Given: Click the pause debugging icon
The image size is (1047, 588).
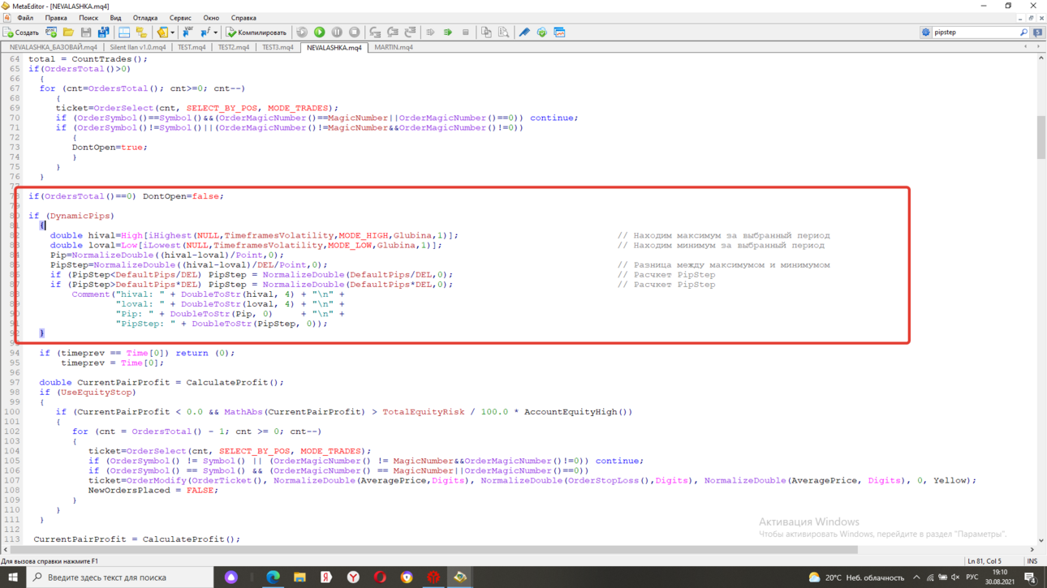Looking at the screenshot, I should tap(337, 32).
